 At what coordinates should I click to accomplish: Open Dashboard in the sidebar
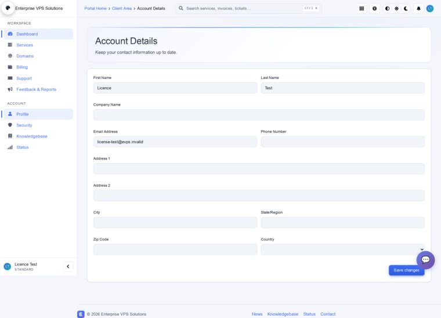click(x=38, y=34)
